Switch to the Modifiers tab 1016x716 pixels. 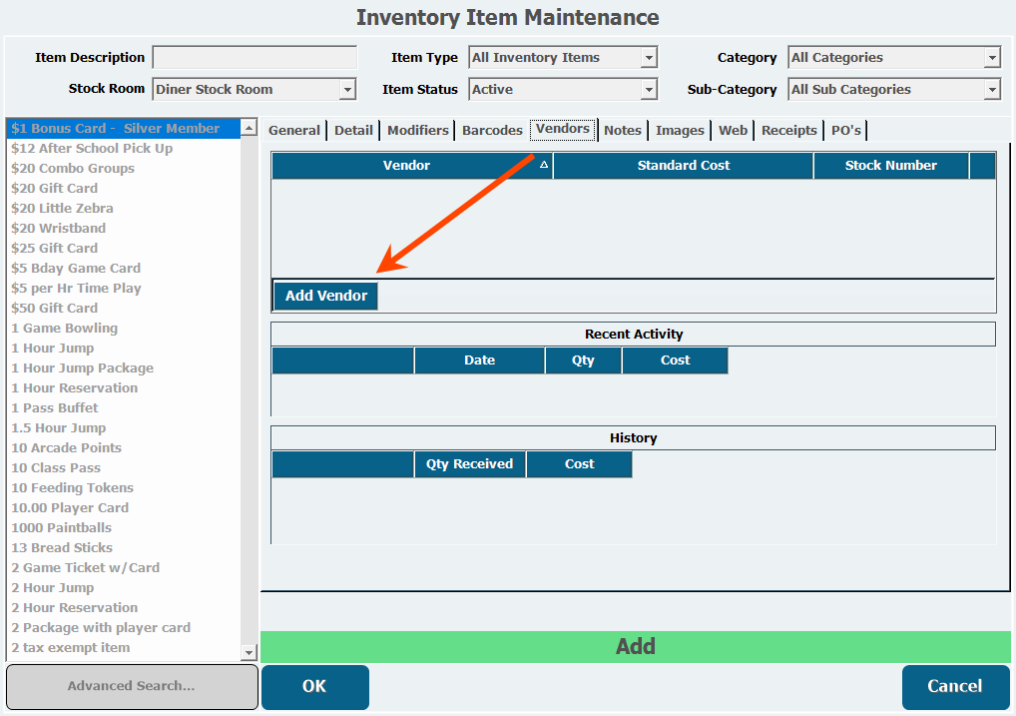pyautogui.click(x=417, y=131)
